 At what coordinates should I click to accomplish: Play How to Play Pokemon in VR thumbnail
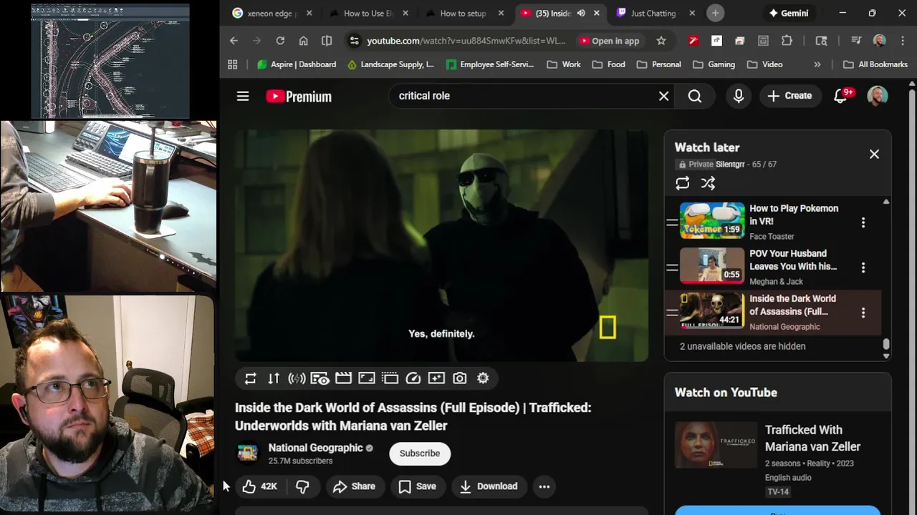712,221
